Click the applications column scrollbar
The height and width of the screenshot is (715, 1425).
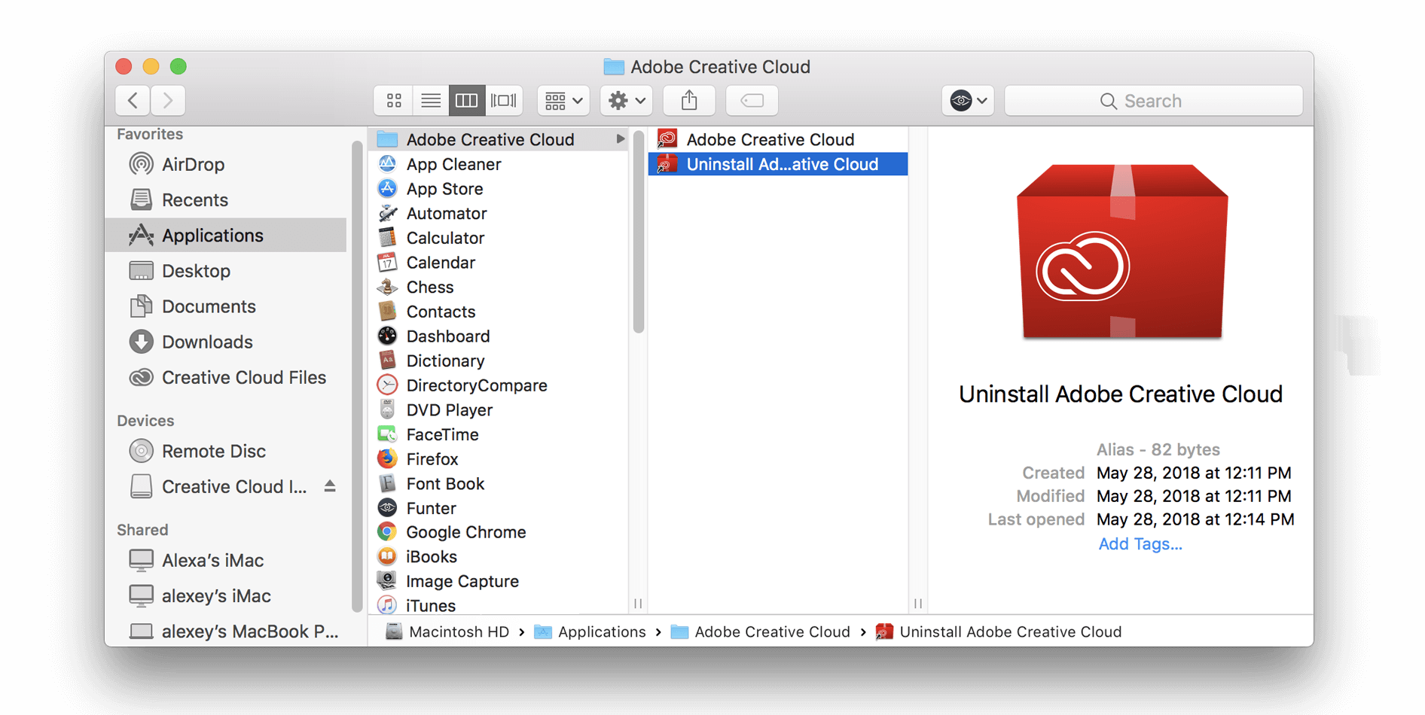(639, 232)
